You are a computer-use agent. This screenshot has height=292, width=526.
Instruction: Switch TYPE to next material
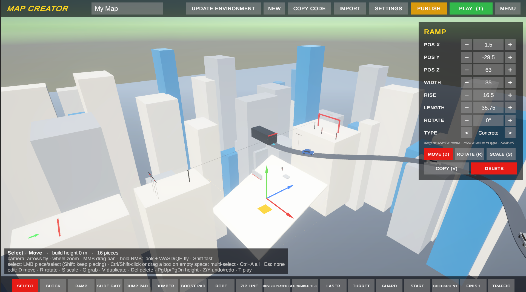tap(510, 133)
